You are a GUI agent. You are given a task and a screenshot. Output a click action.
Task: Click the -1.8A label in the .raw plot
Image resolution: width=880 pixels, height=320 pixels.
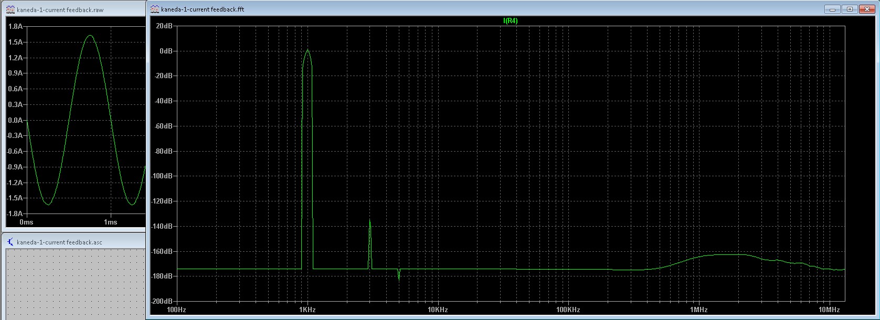point(15,214)
